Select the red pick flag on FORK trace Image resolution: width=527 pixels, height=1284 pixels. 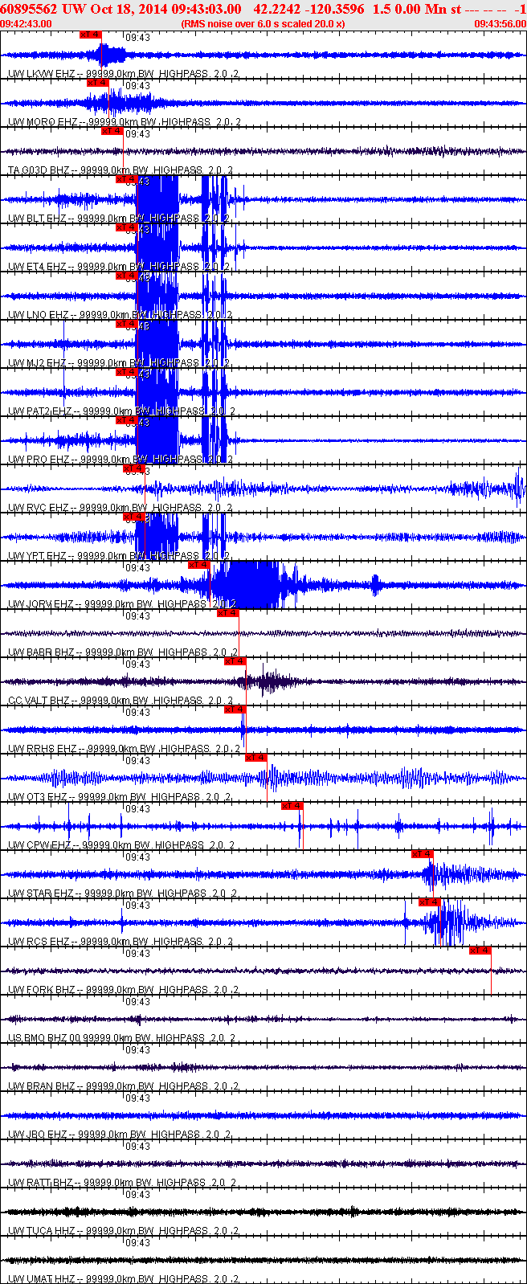[480, 951]
